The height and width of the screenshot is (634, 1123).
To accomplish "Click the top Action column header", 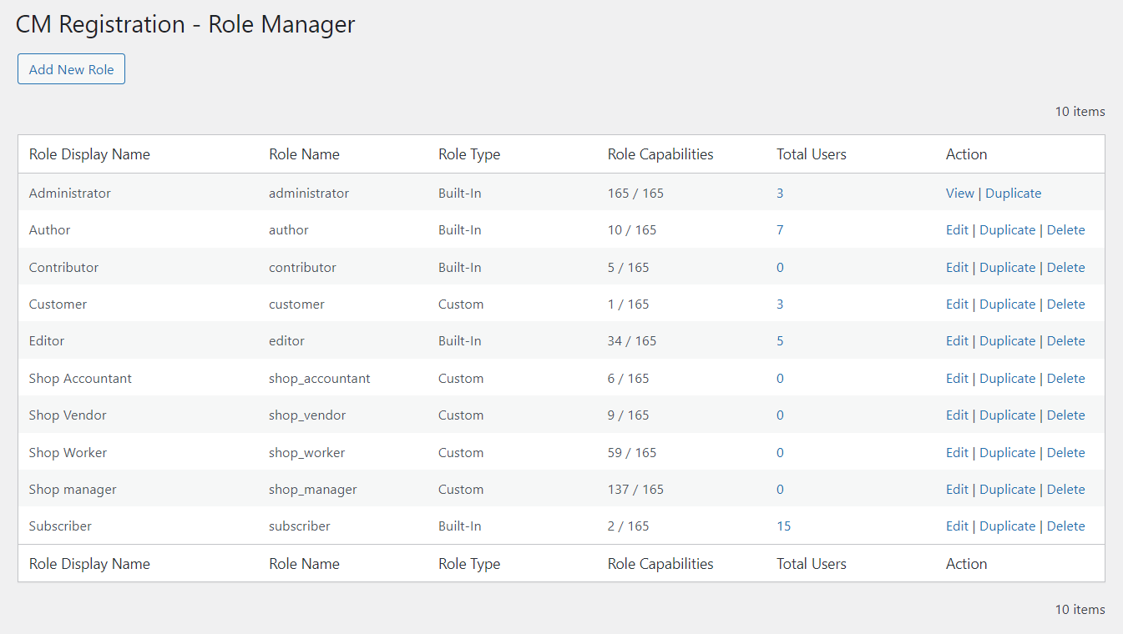I will point(966,154).
